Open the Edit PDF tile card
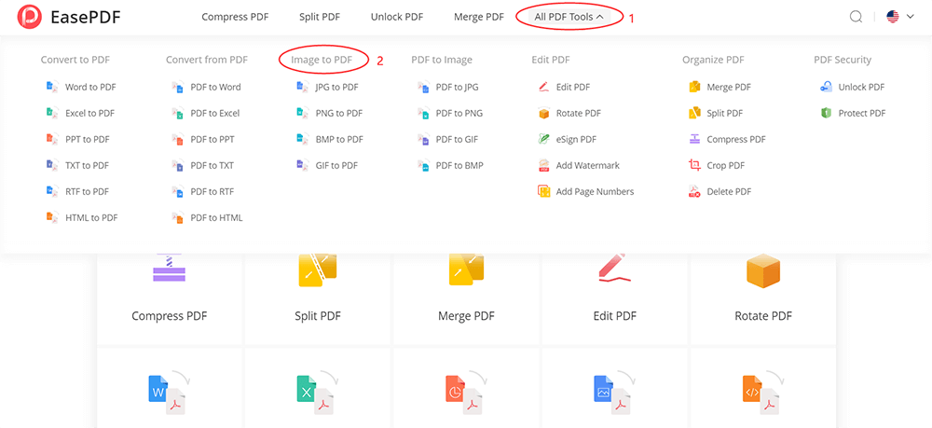This screenshot has width=932, height=428. 615,289
